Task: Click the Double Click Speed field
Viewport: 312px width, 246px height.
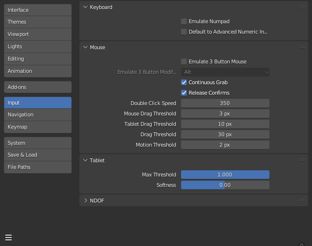Action: pyautogui.click(x=225, y=103)
